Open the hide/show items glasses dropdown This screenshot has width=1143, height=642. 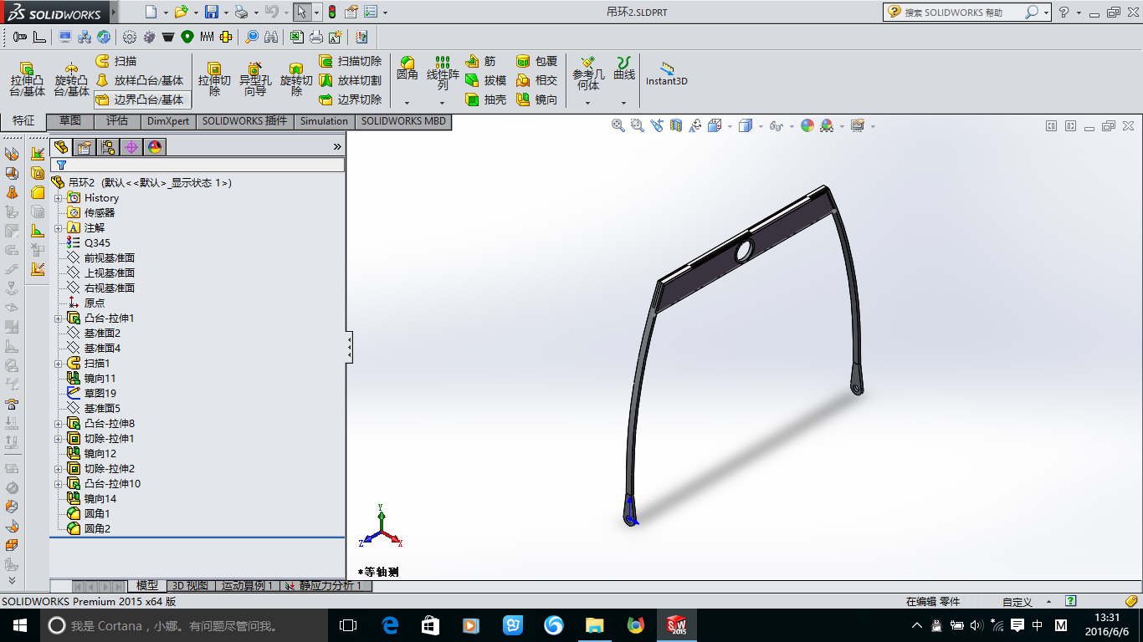(x=791, y=126)
